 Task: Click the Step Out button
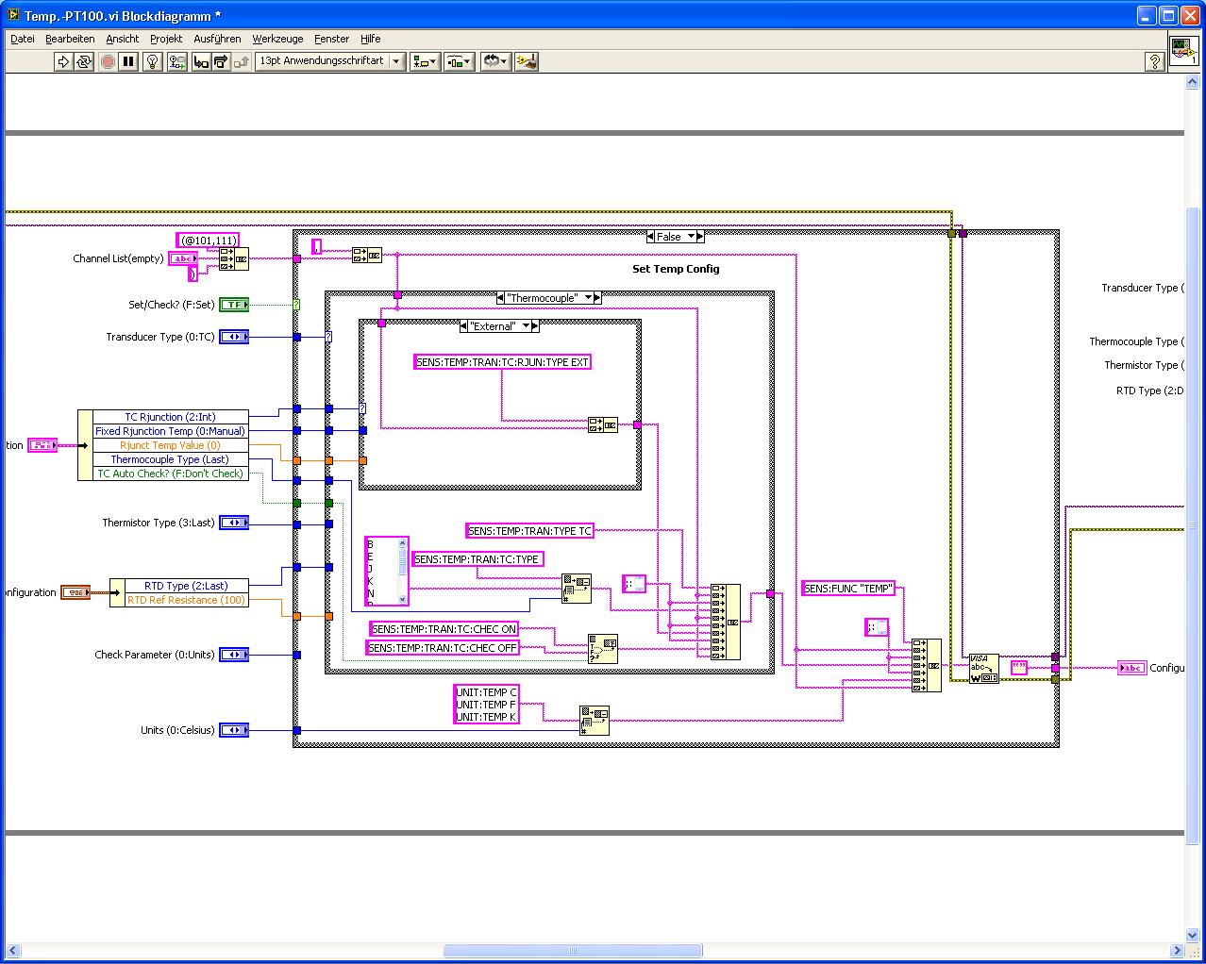(x=242, y=61)
